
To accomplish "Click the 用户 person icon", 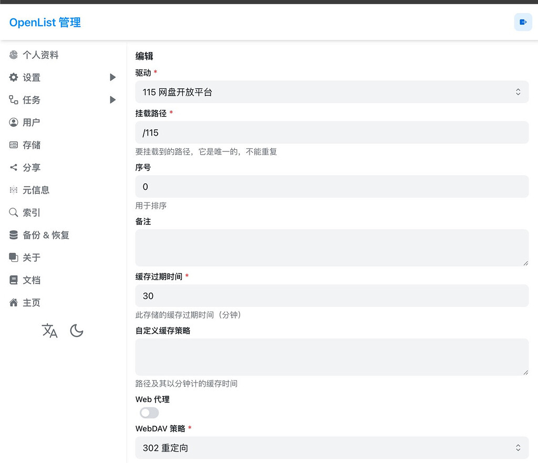I will [13, 122].
